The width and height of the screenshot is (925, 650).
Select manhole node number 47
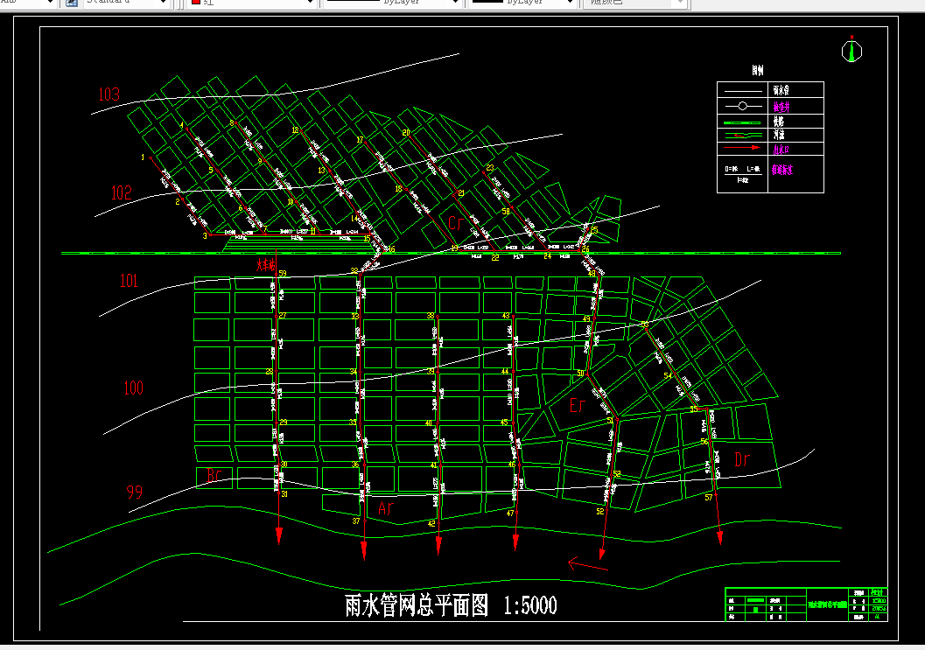(510, 514)
